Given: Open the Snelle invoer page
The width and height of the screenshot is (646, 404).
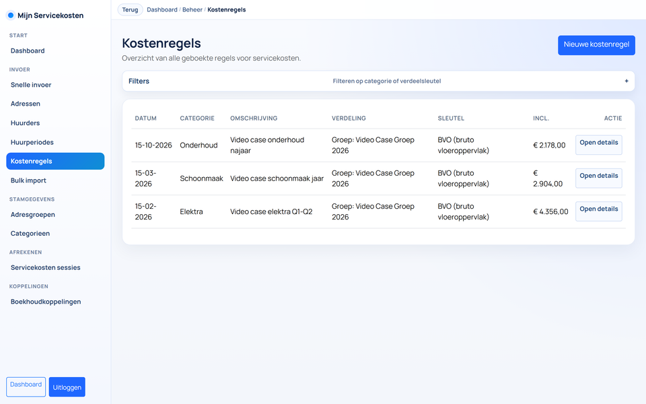Looking at the screenshot, I should click(30, 84).
